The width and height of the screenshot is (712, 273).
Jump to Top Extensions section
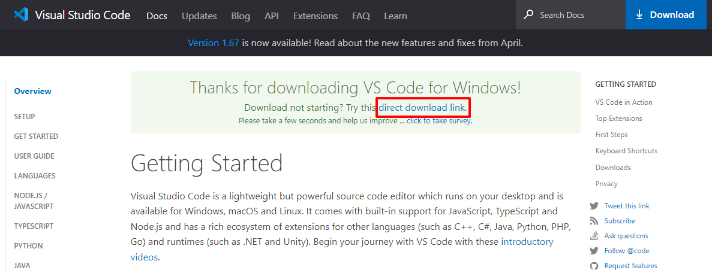[x=619, y=119]
